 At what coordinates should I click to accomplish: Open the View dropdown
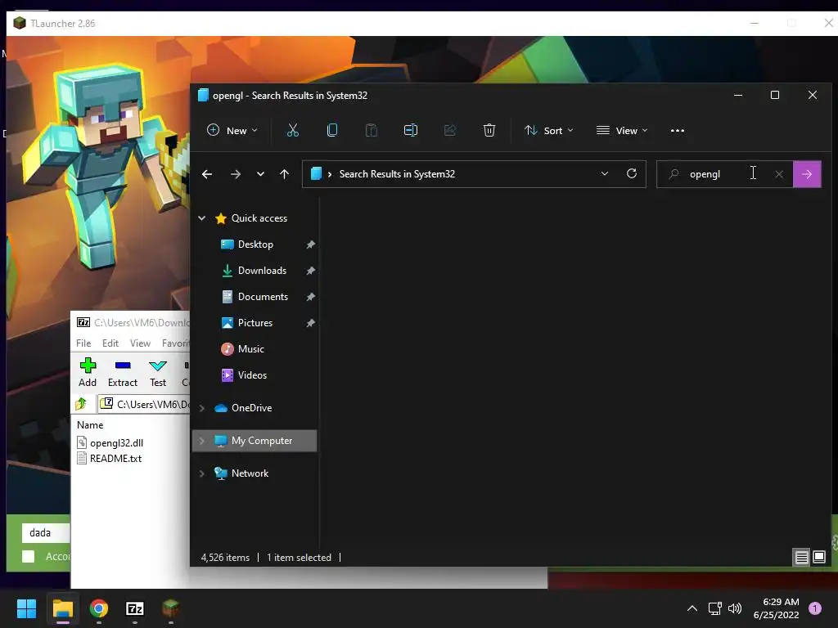tap(622, 130)
